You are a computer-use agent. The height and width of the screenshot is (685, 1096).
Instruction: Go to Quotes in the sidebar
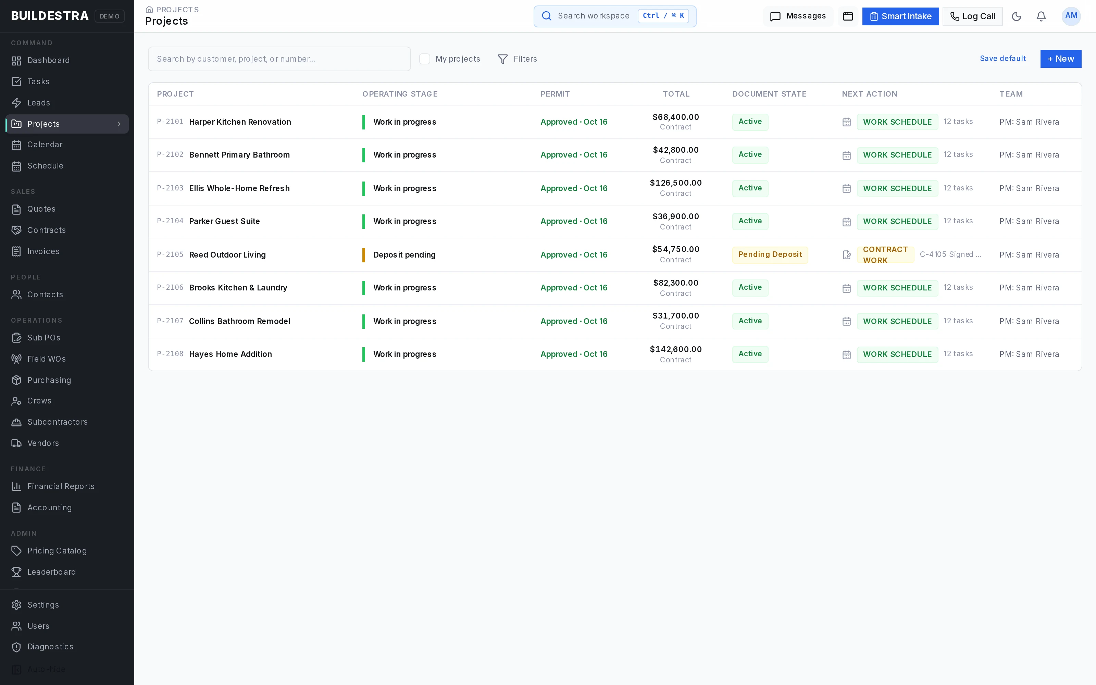[67, 209]
